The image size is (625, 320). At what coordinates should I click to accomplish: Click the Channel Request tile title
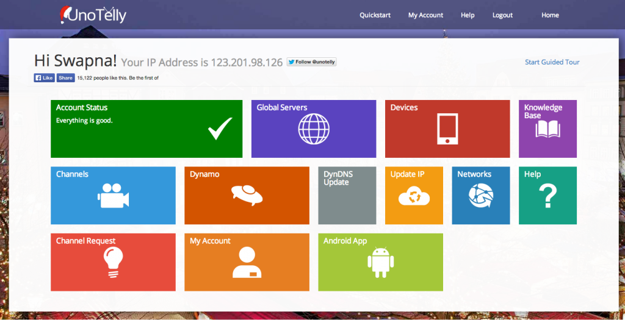pyautogui.click(x=85, y=241)
